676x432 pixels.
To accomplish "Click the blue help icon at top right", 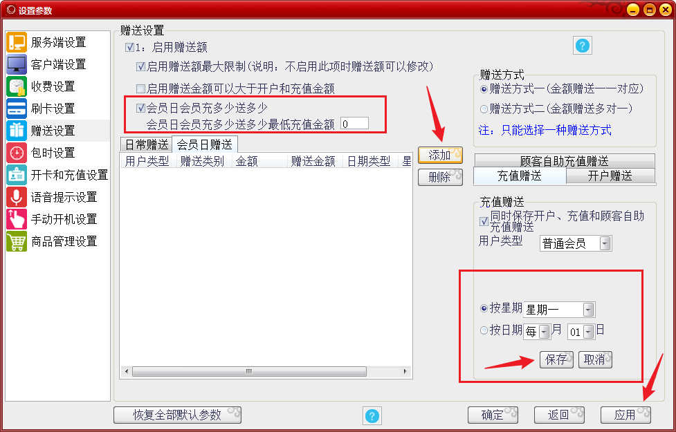I will (582, 46).
